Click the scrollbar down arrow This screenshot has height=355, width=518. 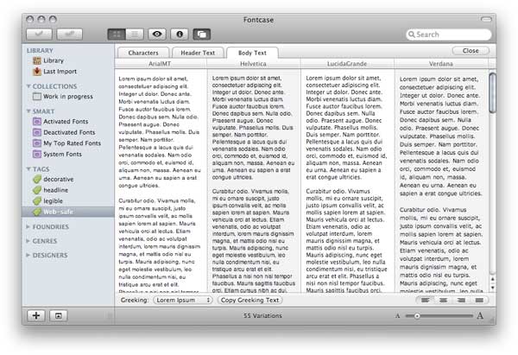click(x=492, y=288)
